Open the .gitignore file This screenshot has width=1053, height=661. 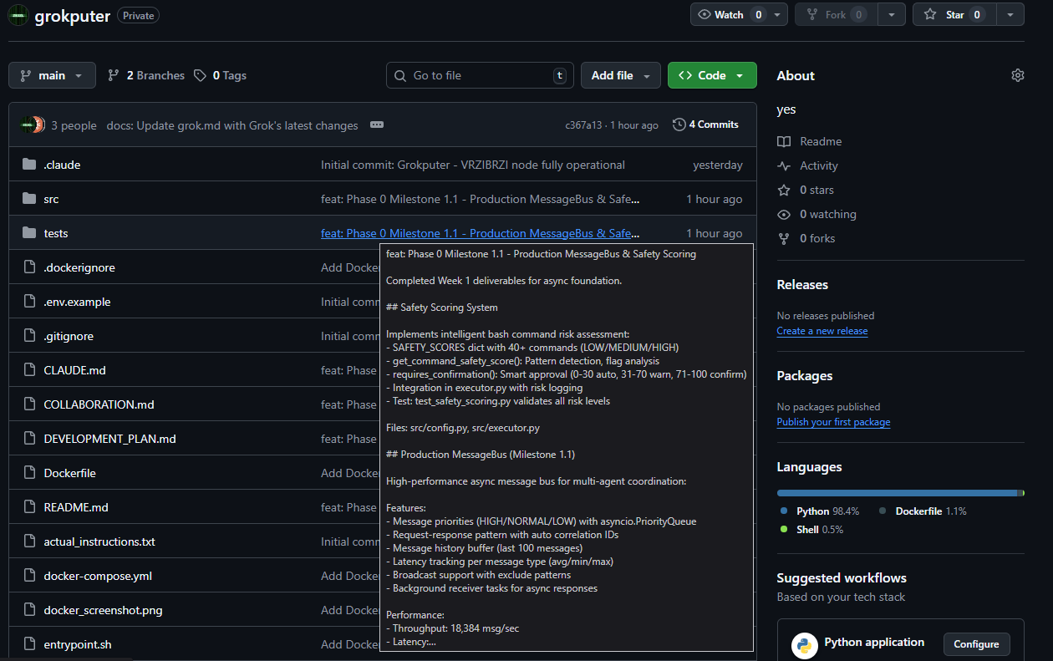(69, 336)
